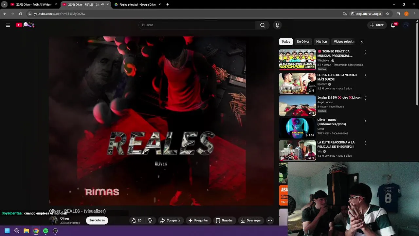Click the REALES video player
419x236 pixels.
(x=161, y=121)
